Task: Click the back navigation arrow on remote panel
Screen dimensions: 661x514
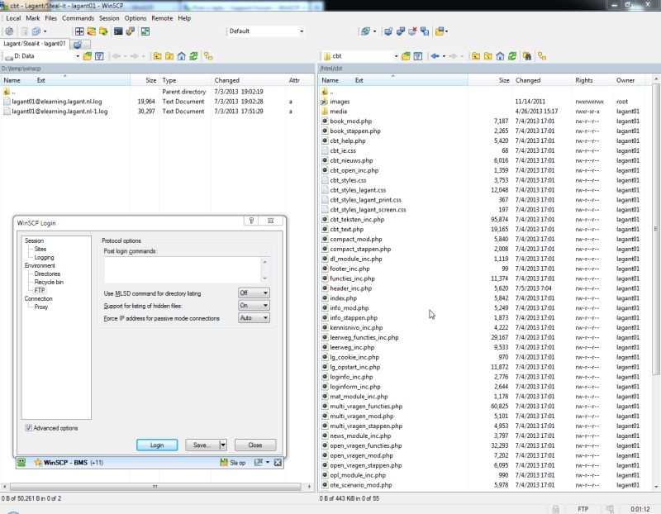Action: coord(434,56)
